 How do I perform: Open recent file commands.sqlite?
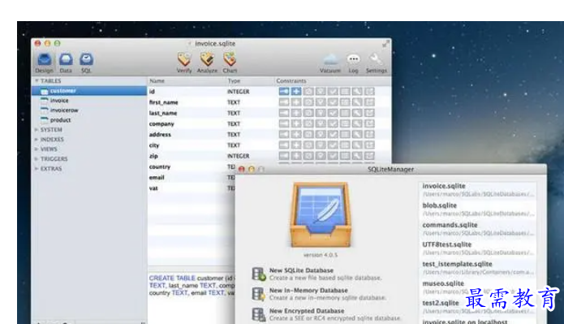coord(478,229)
